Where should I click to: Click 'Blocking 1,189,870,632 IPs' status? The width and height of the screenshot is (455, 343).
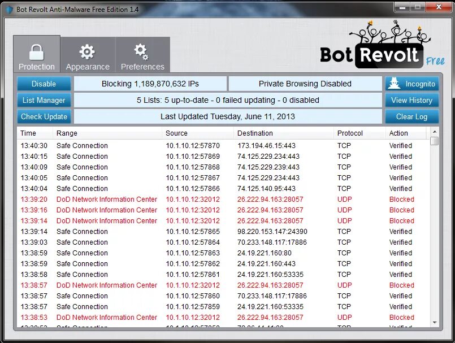pyautogui.click(x=150, y=84)
